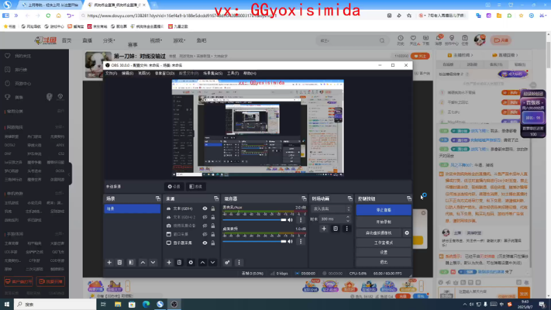Expand the Douyu 游戏 dropdown in the navigation
Viewport: 551px width, 310px height.
pos(179,41)
